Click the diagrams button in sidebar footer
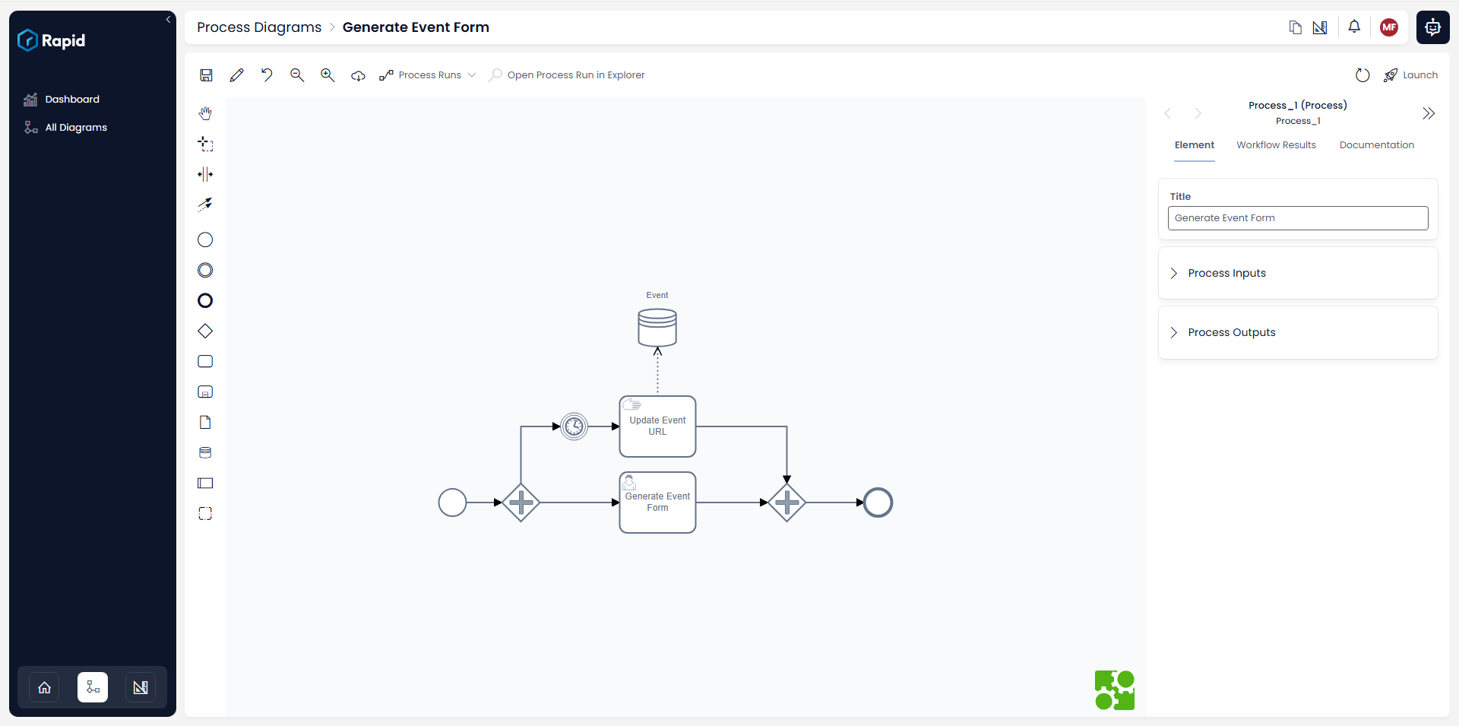Screen dimensions: 1459x726 tap(93, 687)
